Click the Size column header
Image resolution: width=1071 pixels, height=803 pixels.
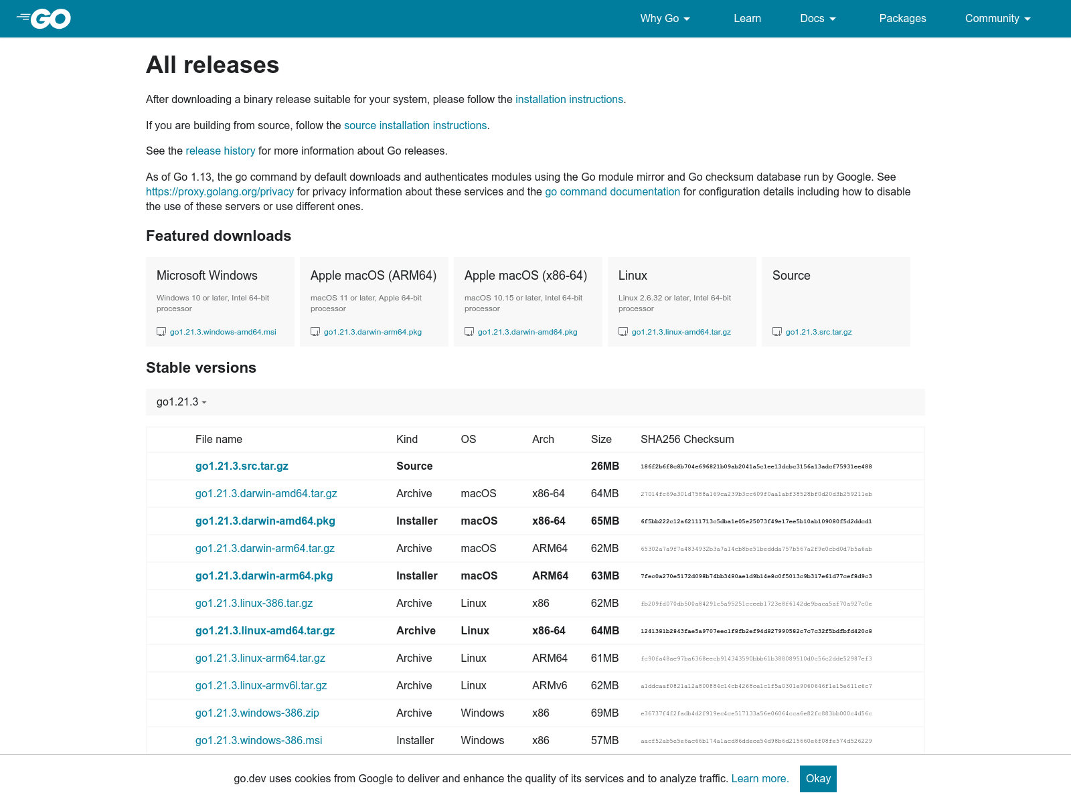coord(601,440)
